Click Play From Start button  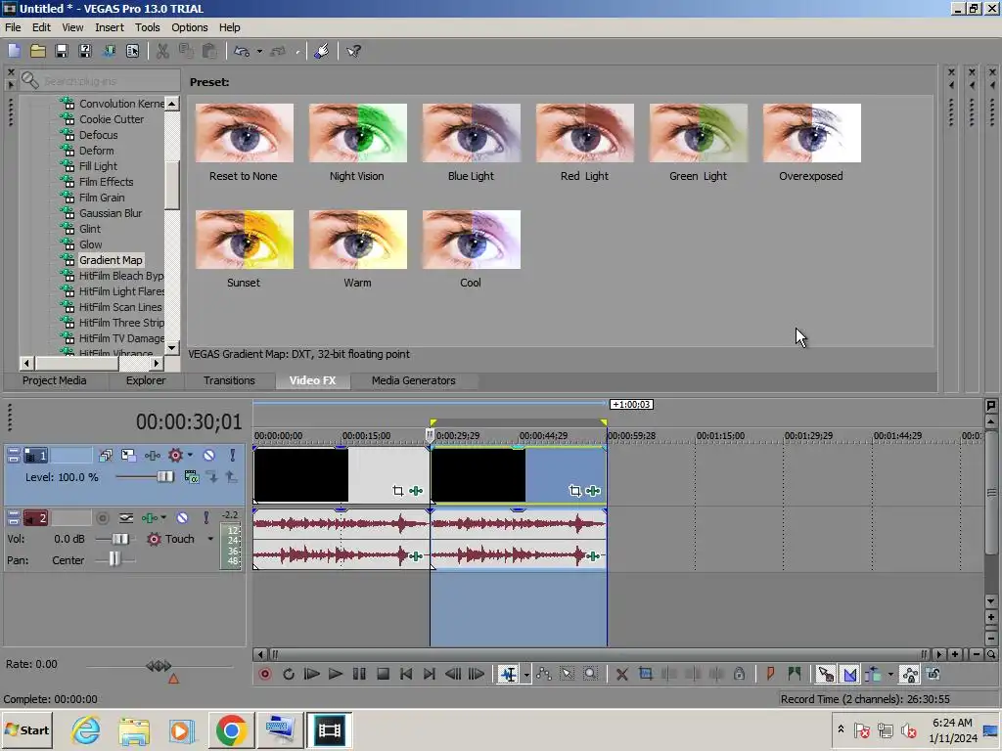311,674
